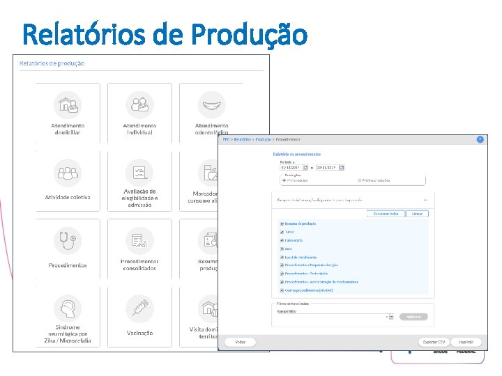Image resolution: width=502 pixels, height=376 pixels.
Task: Open the Resumo de produção icon
Action: (208, 241)
